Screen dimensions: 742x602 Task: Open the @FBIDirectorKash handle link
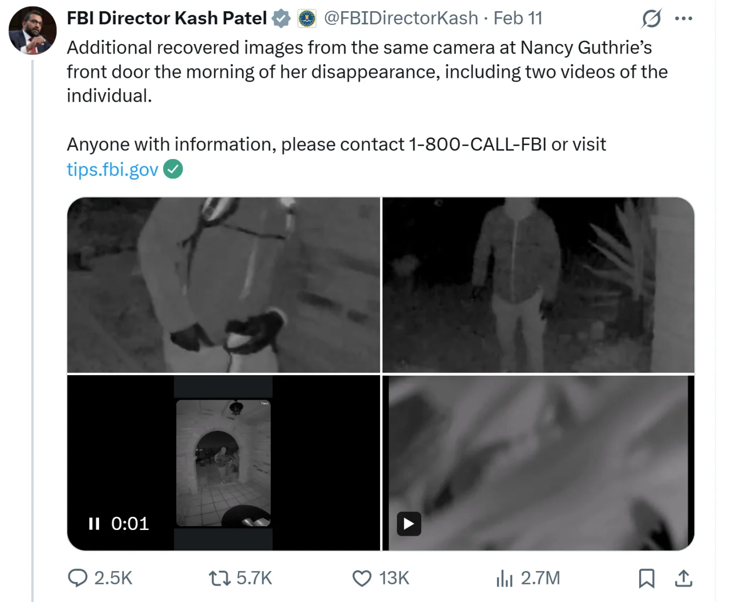(x=401, y=19)
